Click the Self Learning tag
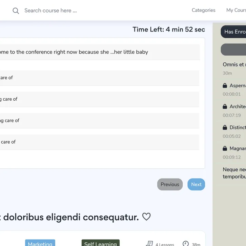This screenshot has width=246, height=246. coord(100,243)
